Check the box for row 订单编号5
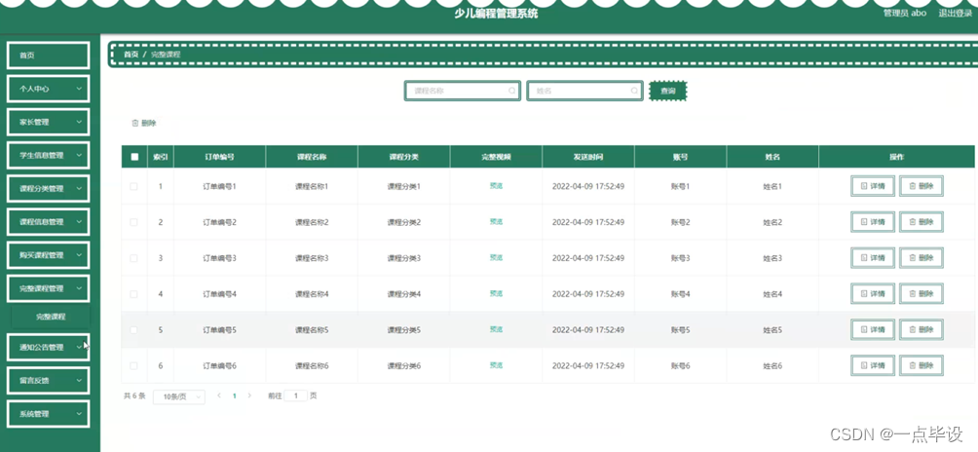978x452 pixels. click(x=133, y=330)
